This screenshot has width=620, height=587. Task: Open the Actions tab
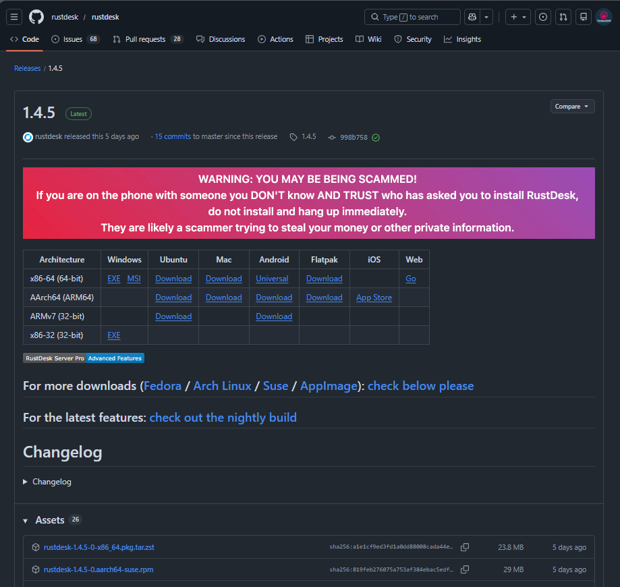tap(276, 39)
